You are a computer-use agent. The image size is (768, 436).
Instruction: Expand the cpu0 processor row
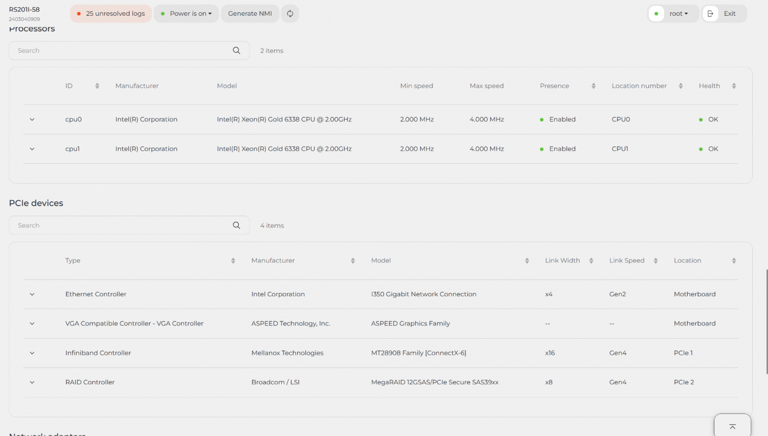(32, 120)
